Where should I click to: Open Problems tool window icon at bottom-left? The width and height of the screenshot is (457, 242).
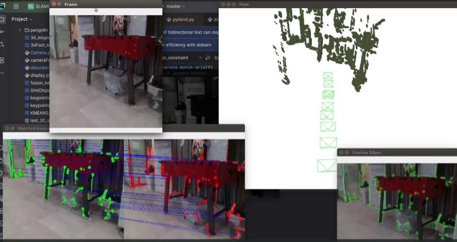click(1, 235)
